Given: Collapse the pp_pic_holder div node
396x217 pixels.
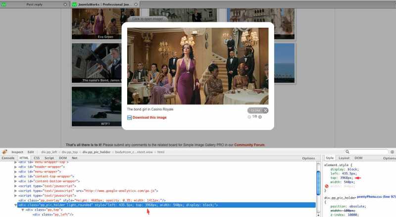Looking at the screenshot, I should (x=16, y=205).
